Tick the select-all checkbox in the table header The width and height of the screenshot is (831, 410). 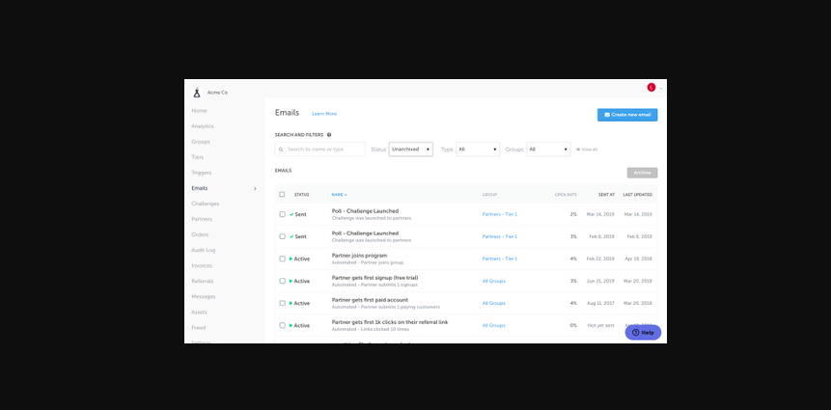[282, 195]
